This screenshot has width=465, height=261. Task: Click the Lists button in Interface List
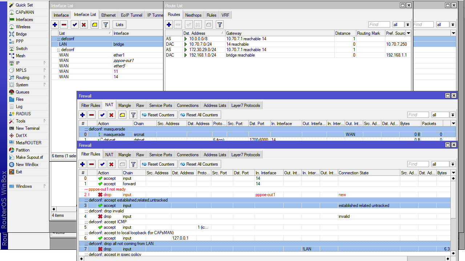[x=120, y=25]
